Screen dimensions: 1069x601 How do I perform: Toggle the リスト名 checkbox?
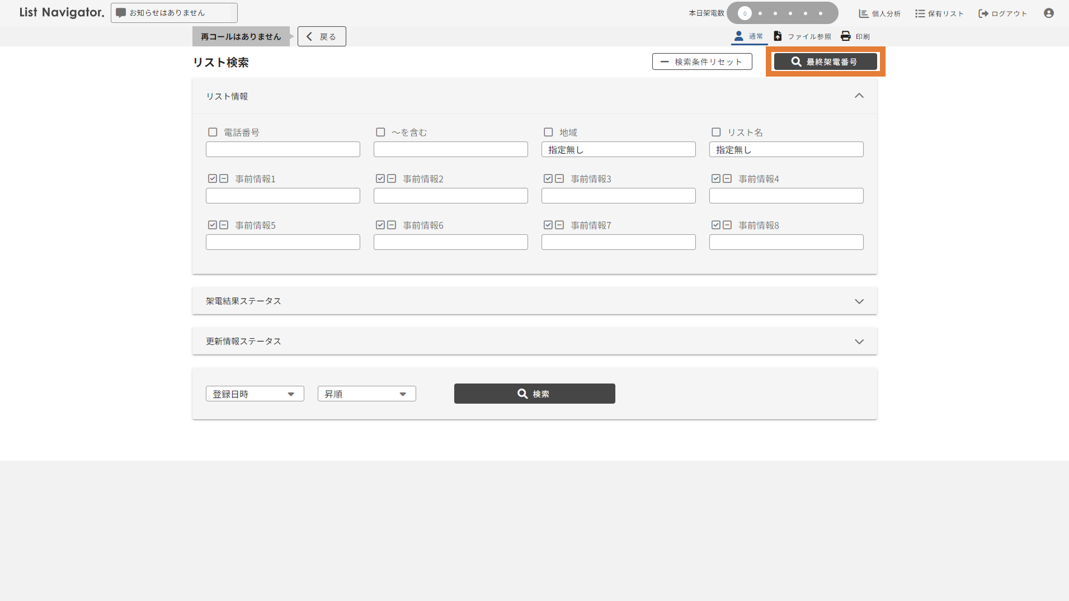tap(716, 132)
